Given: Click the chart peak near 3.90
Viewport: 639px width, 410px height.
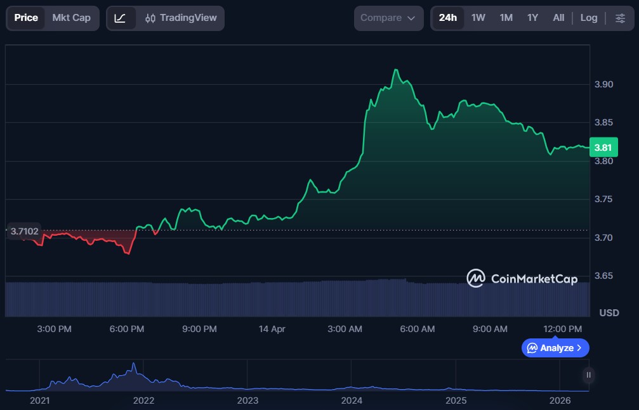Looking at the screenshot, I should point(395,70).
